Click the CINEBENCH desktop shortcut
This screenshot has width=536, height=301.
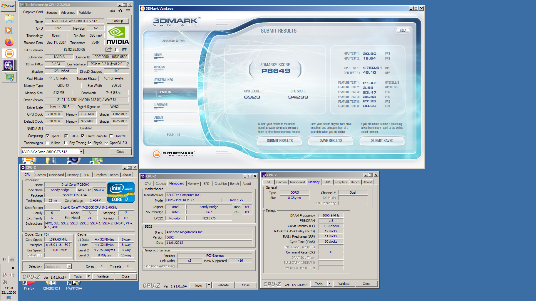point(51,285)
